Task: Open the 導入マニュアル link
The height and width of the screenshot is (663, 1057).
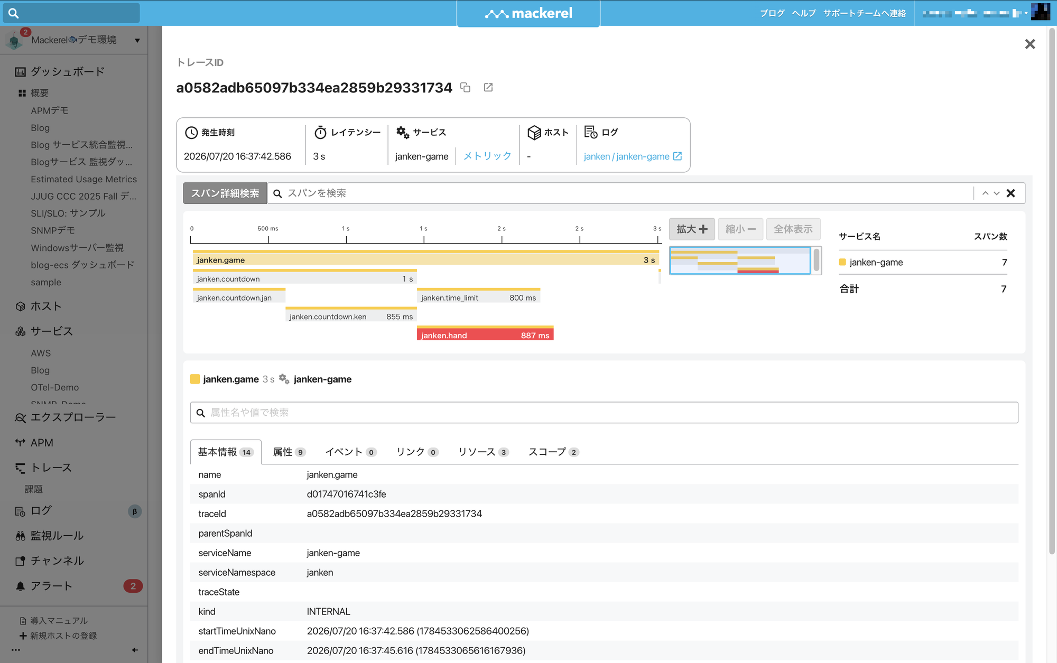Action: (x=59, y=621)
